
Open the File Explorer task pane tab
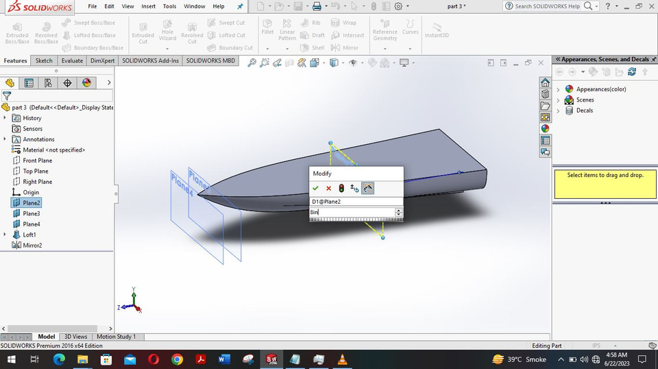tap(545, 106)
